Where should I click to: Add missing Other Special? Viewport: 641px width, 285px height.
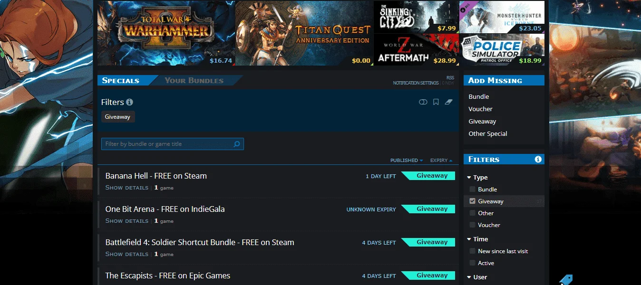point(488,133)
